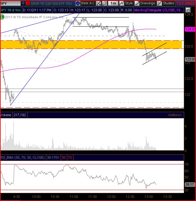
Task: Click the red link indicator numbered 1
Action: pyautogui.click(x=28, y=3)
